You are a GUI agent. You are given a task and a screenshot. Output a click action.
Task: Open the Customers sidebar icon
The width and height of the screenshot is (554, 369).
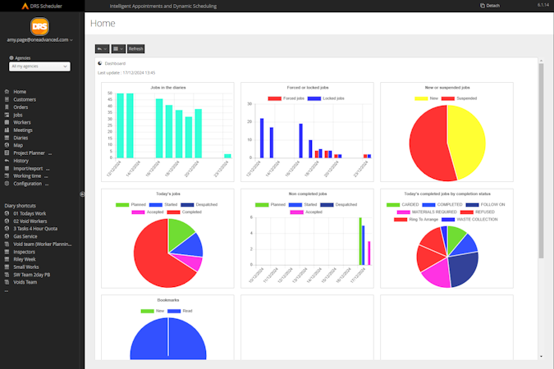[x=7, y=99]
